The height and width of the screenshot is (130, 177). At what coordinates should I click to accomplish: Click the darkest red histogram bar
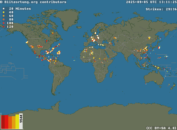(3, 122)
